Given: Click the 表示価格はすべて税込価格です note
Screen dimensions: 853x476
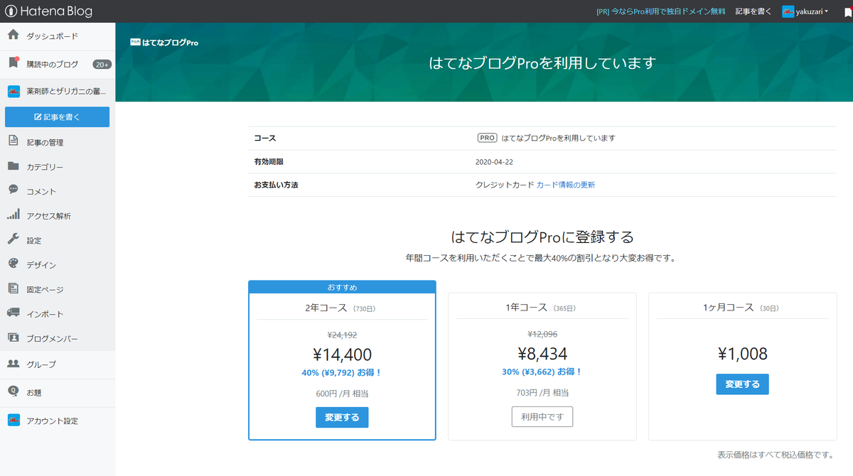Looking at the screenshot, I should [776, 455].
